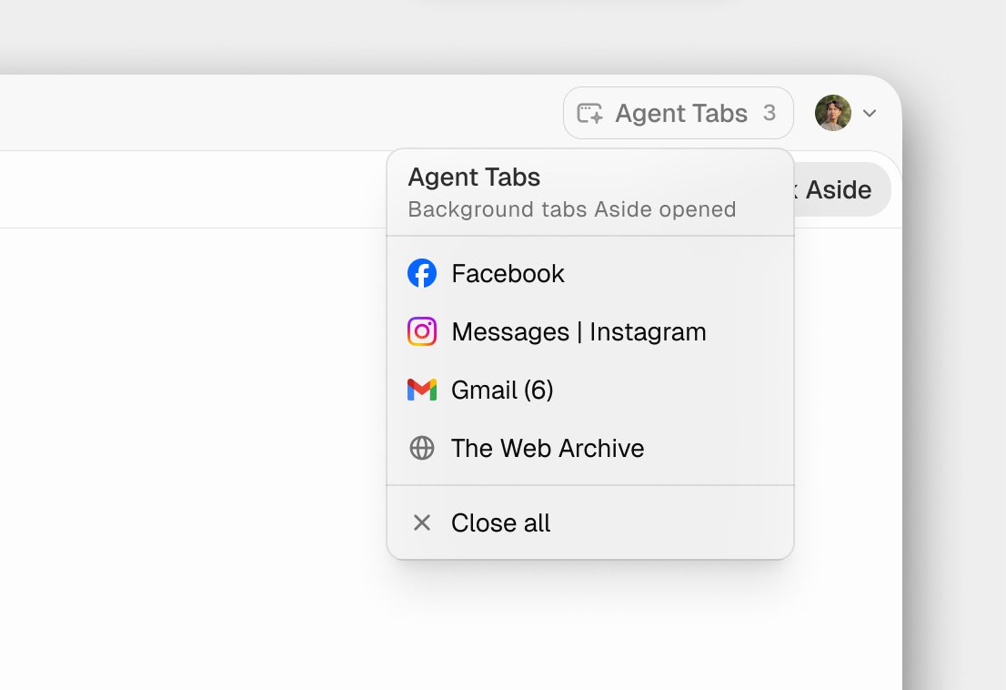Click the Background tabs Aside opened subtitle
The width and height of the screenshot is (1006, 690).
571,209
